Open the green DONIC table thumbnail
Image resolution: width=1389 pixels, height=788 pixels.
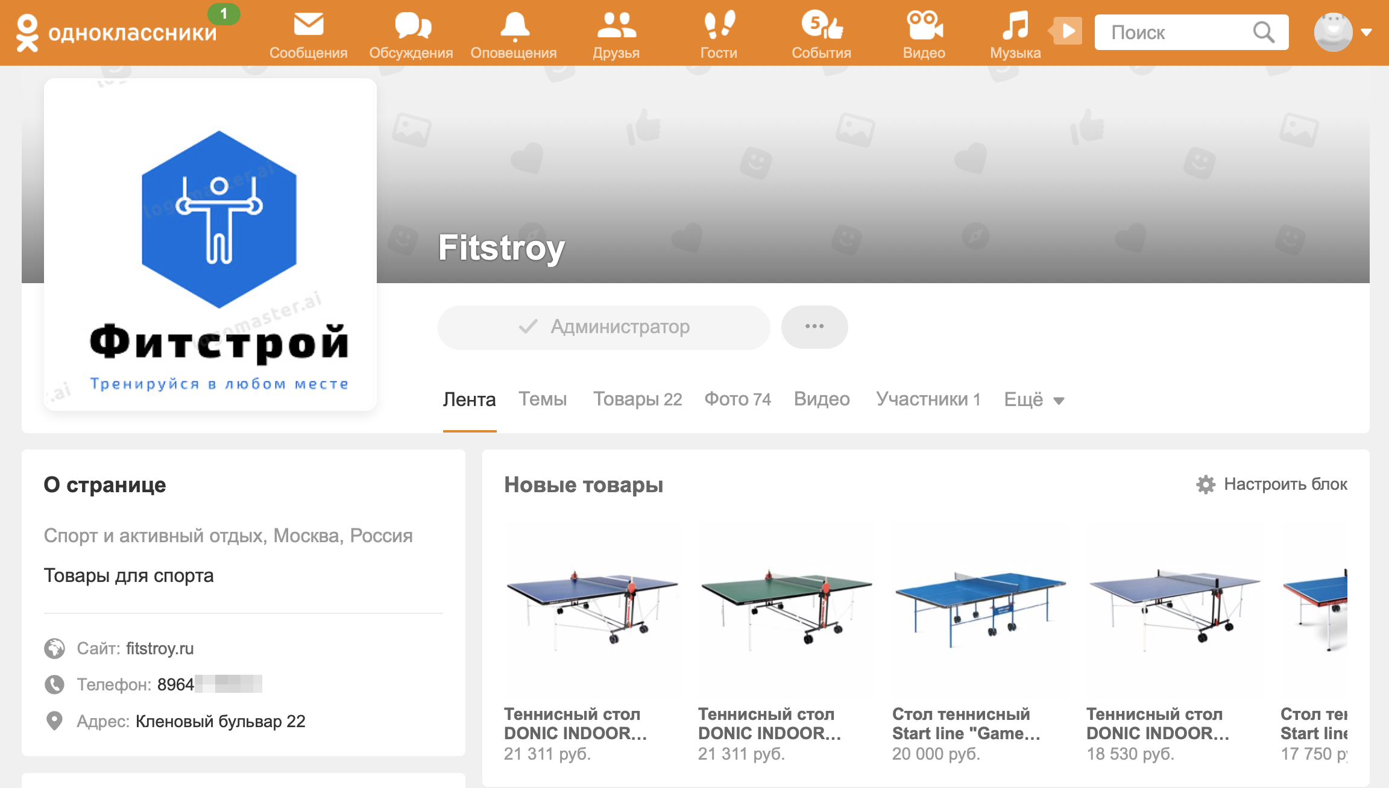pos(787,610)
